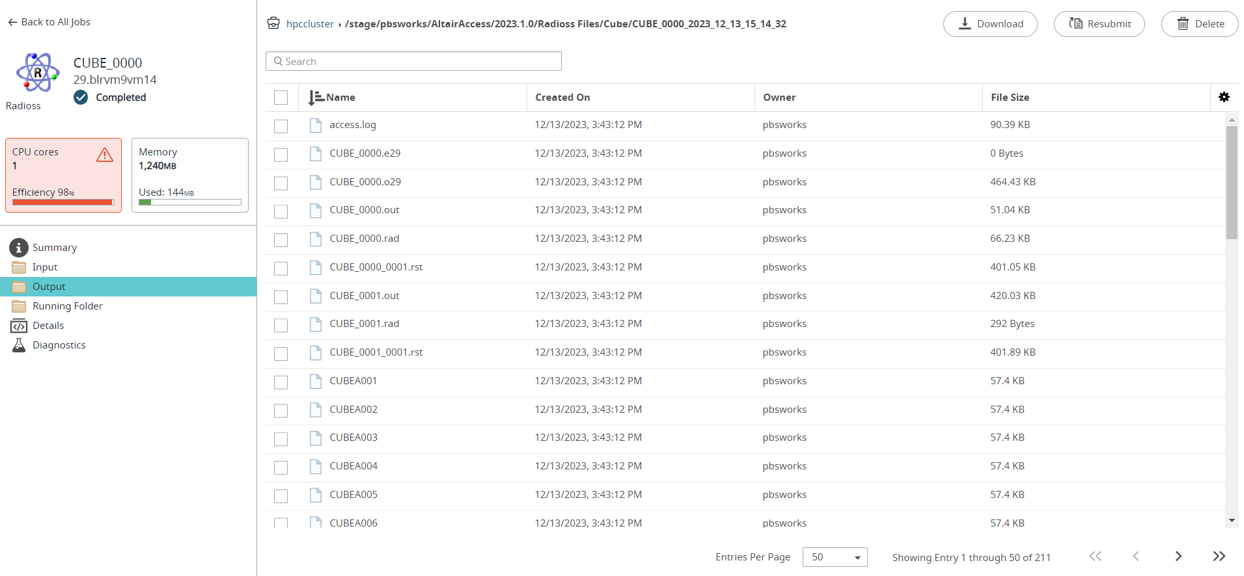This screenshot has width=1244, height=576.
Task: Go back to All Jobs
Action: pyautogui.click(x=49, y=22)
